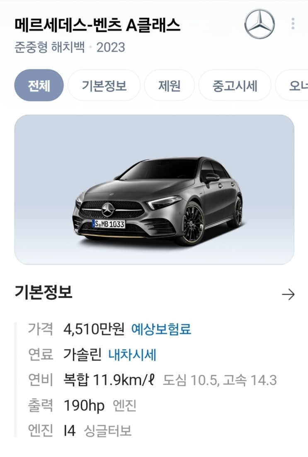
Task: View the gray A-Class car image
Action: point(154,190)
